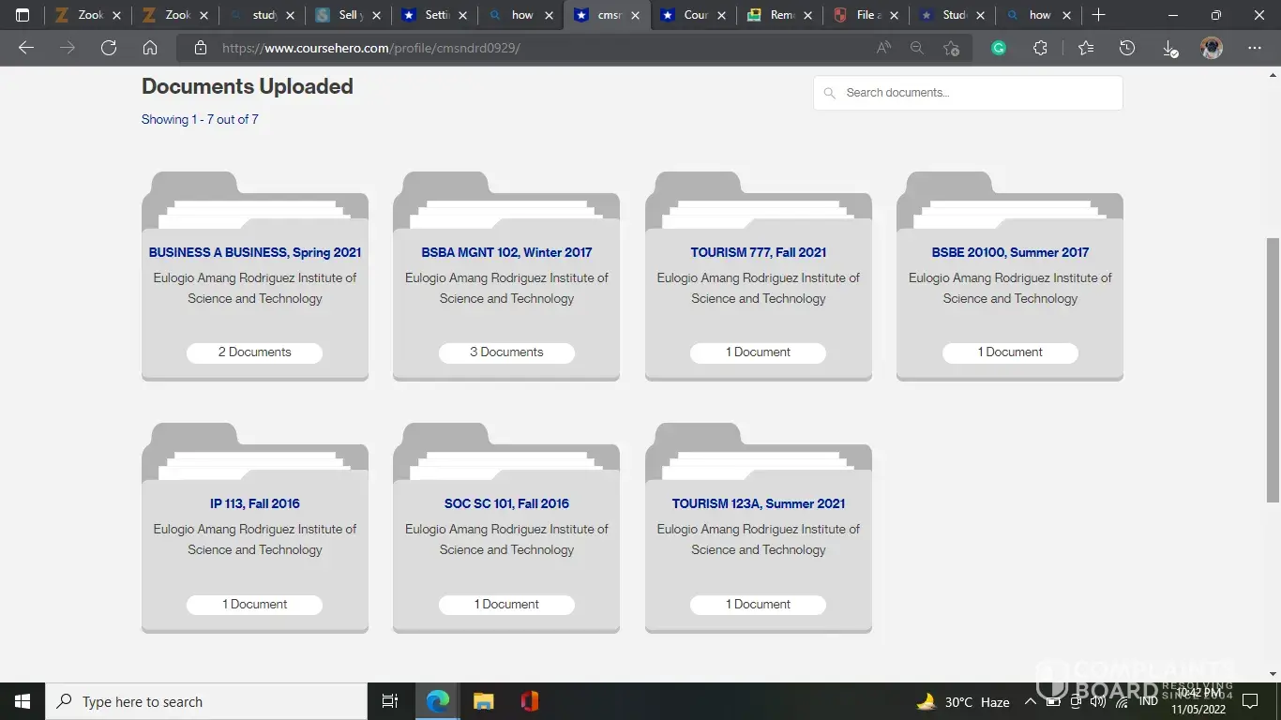Image resolution: width=1281 pixels, height=720 pixels.
Task: Open TOURISM 777, Fall 2021 course link
Action: pos(758,252)
